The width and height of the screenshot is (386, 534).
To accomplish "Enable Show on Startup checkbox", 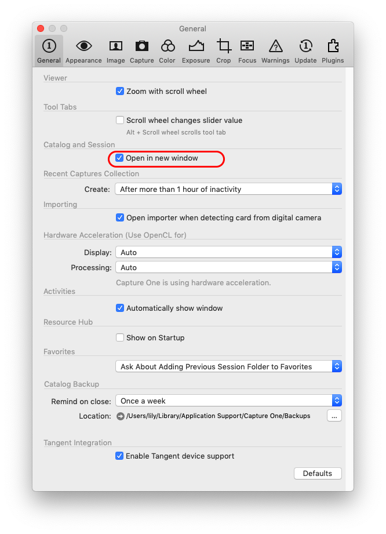I will (120, 338).
